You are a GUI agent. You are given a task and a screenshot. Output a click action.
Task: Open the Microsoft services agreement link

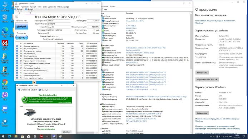tap(218, 128)
